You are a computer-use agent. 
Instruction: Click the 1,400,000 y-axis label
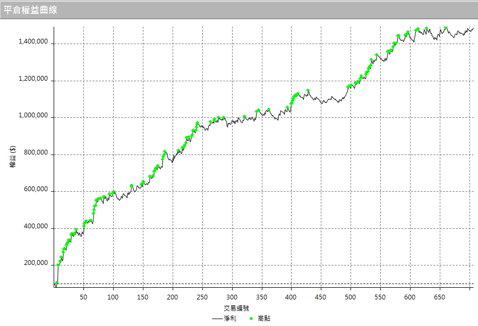[x=33, y=42]
